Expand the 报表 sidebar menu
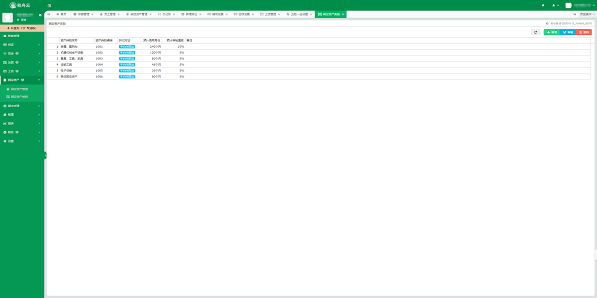597x298 pixels. pos(21,123)
